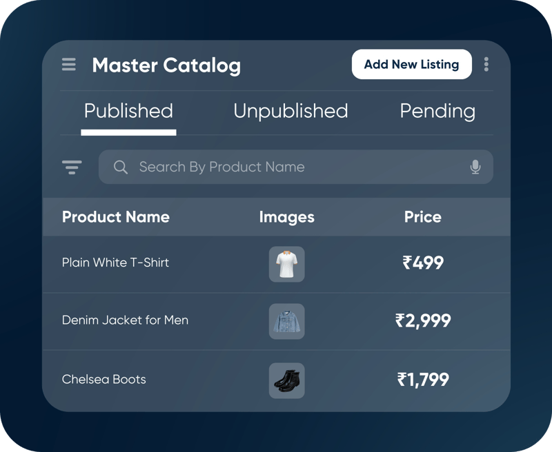The width and height of the screenshot is (552, 452).
Task: Open the denim jacket product image
Action: 286,321
